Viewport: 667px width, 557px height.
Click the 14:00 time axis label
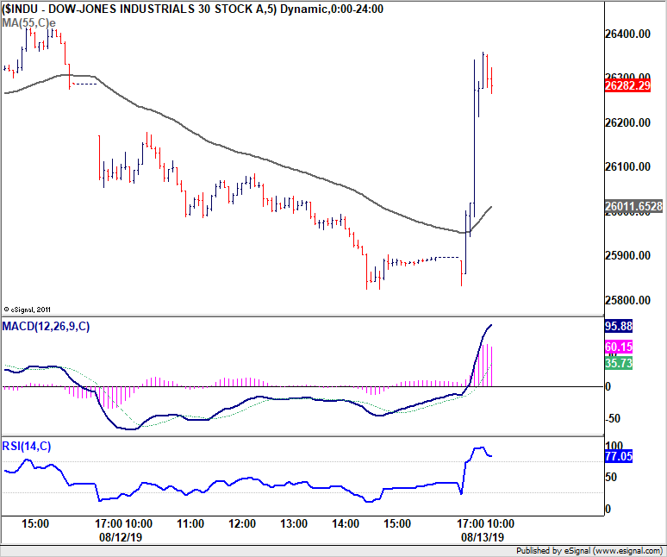346,523
